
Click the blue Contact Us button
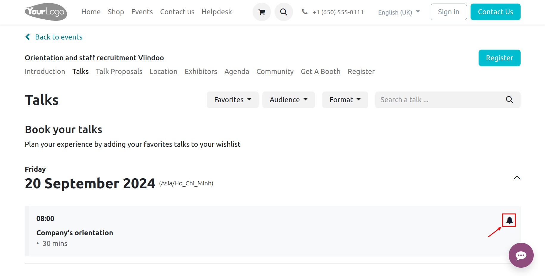495,12
